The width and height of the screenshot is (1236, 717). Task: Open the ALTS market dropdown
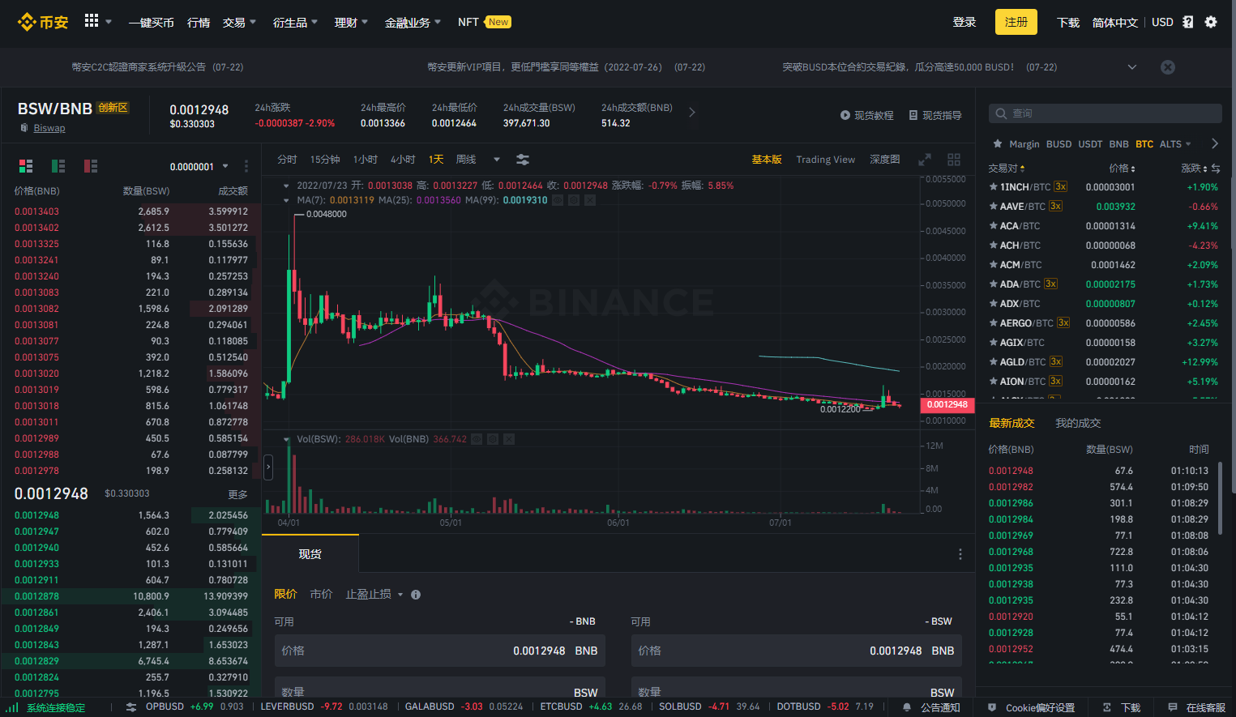coord(1175,144)
